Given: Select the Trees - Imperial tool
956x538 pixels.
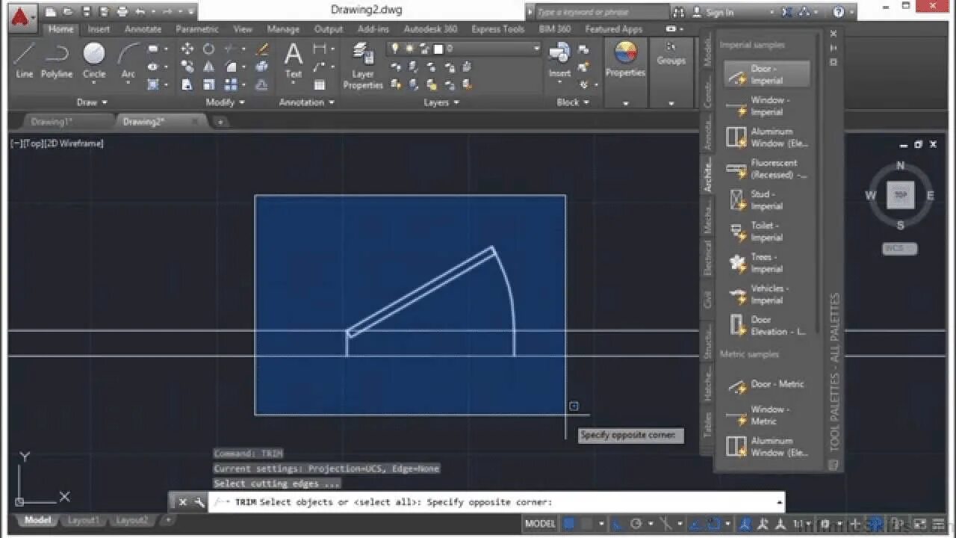Looking at the screenshot, I should click(x=767, y=263).
